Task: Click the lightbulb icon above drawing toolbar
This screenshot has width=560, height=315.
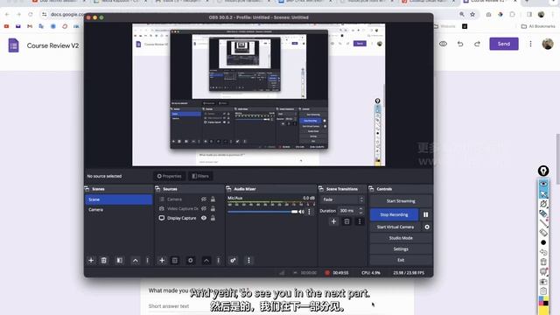Action: 543,171
